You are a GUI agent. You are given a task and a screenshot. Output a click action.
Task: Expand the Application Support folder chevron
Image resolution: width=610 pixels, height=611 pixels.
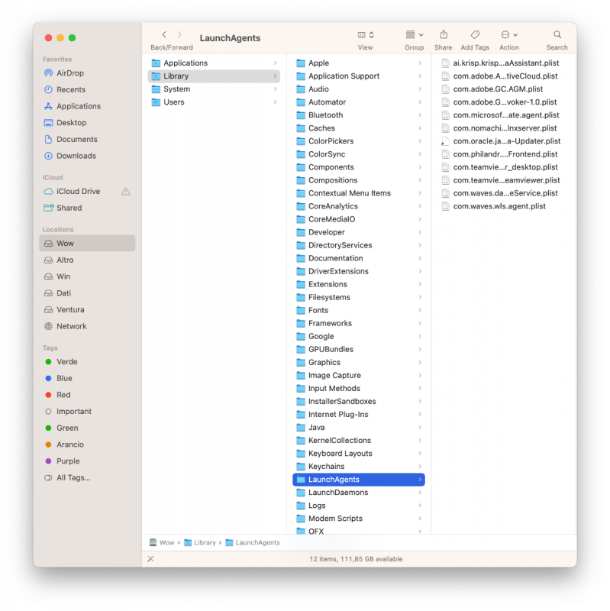click(x=420, y=76)
